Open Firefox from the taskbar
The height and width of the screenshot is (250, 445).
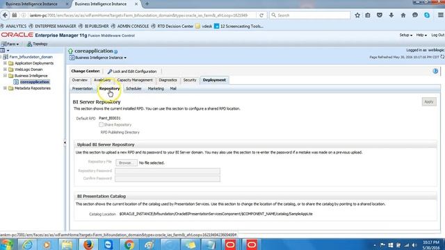click(88, 244)
